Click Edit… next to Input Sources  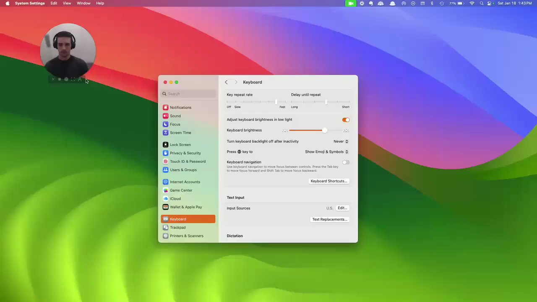(342, 208)
